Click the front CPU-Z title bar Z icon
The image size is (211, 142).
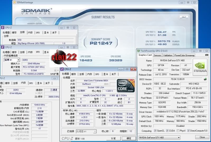(62, 69)
